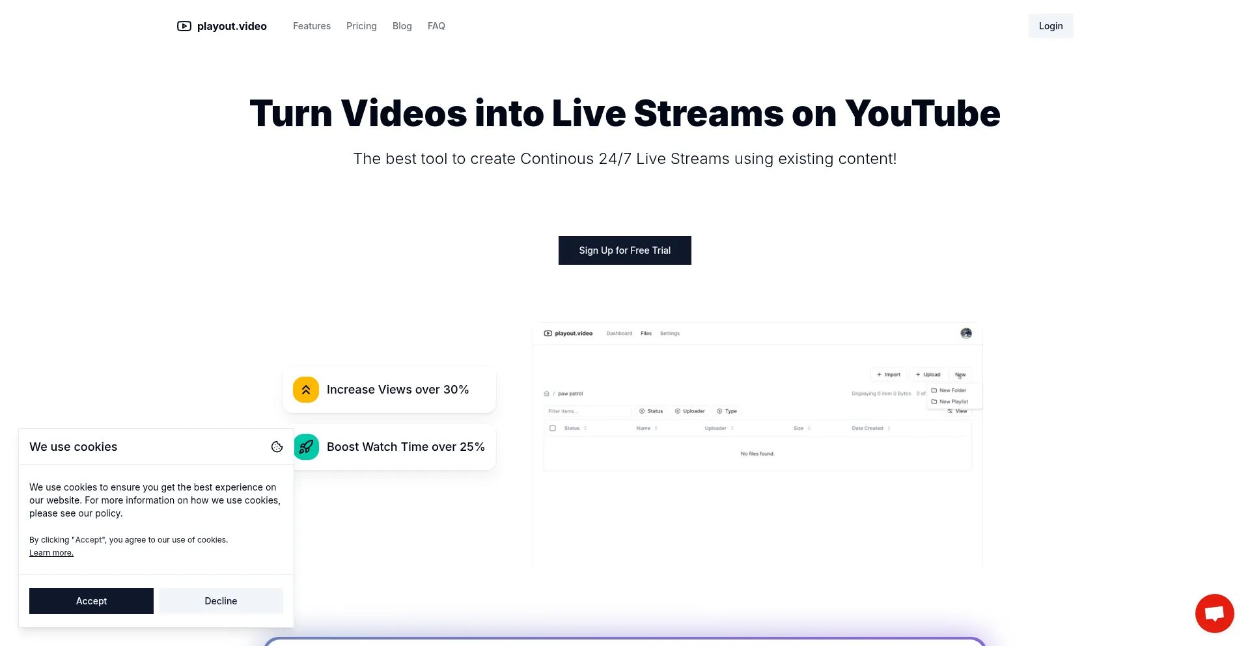
Task: Accept the cookies
Action: pos(91,601)
